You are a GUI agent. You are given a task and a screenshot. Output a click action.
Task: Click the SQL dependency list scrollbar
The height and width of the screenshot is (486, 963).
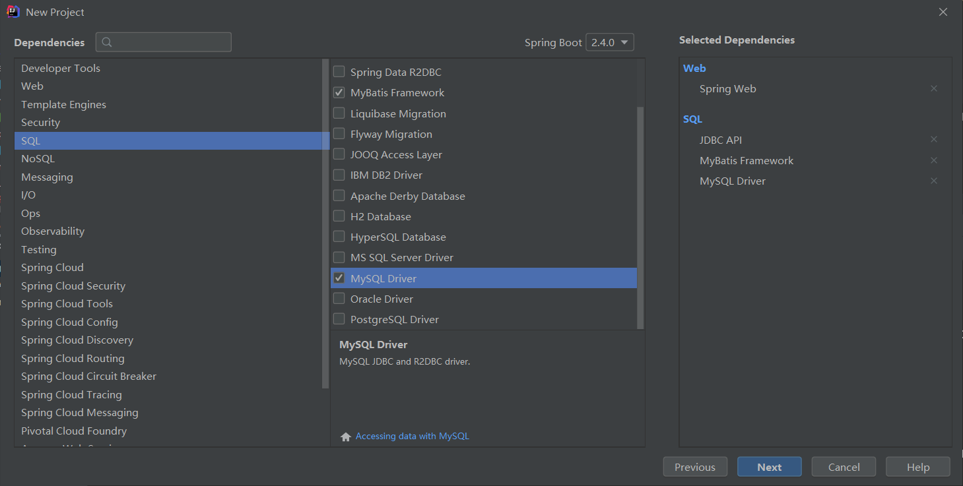(640, 218)
